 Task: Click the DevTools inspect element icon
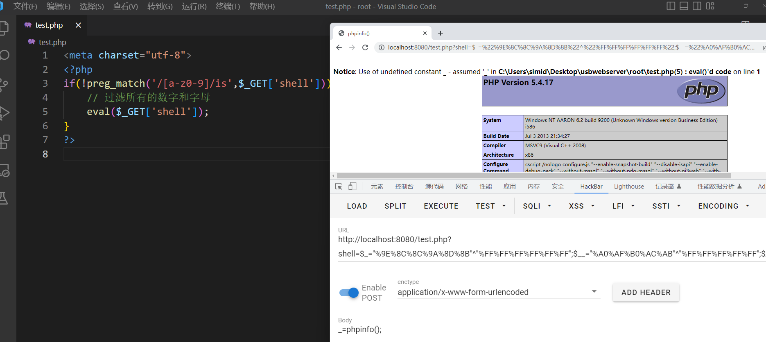click(x=339, y=187)
